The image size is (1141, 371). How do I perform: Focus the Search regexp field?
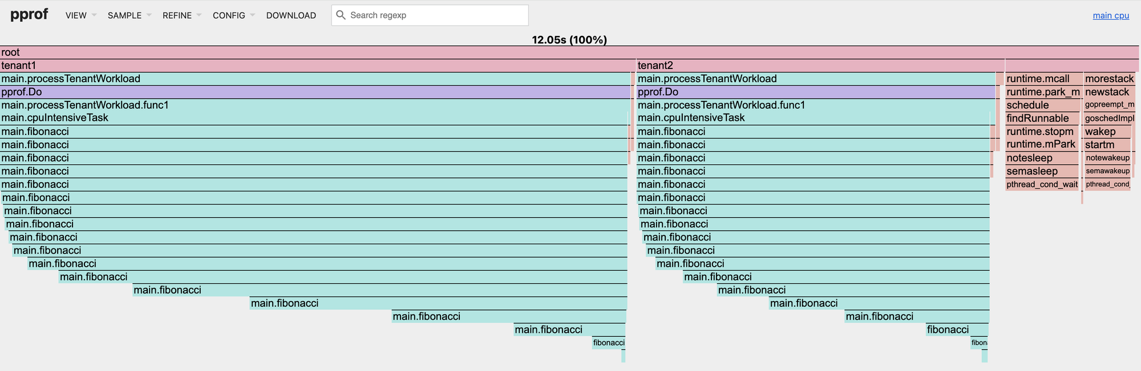430,15
